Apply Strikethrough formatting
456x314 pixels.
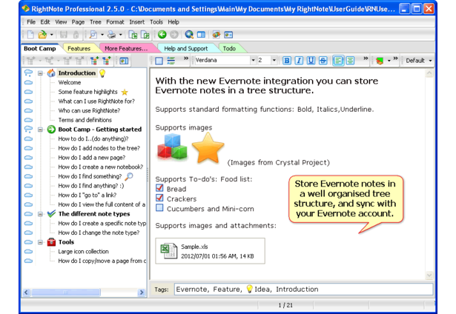(323, 61)
